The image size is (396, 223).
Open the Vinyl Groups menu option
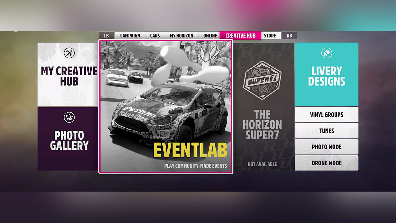pyautogui.click(x=326, y=115)
